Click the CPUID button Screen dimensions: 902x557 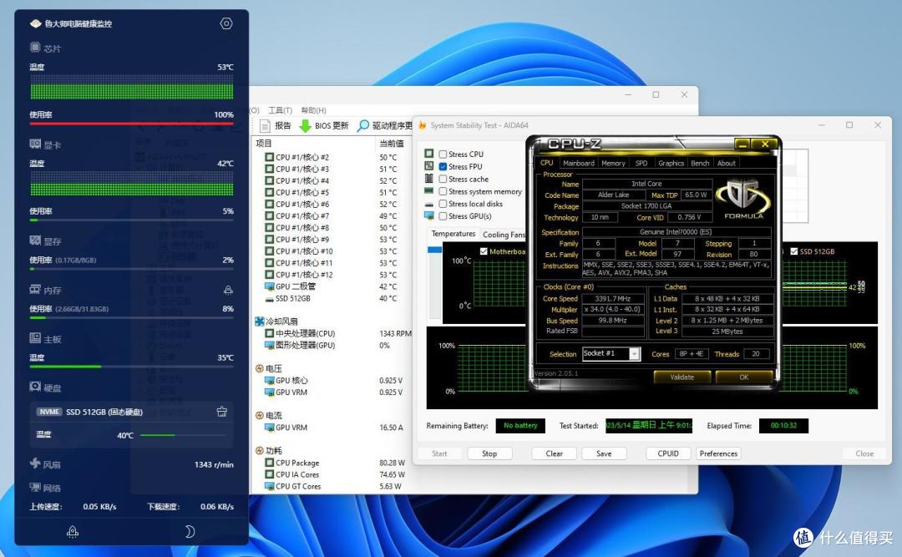click(x=668, y=453)
